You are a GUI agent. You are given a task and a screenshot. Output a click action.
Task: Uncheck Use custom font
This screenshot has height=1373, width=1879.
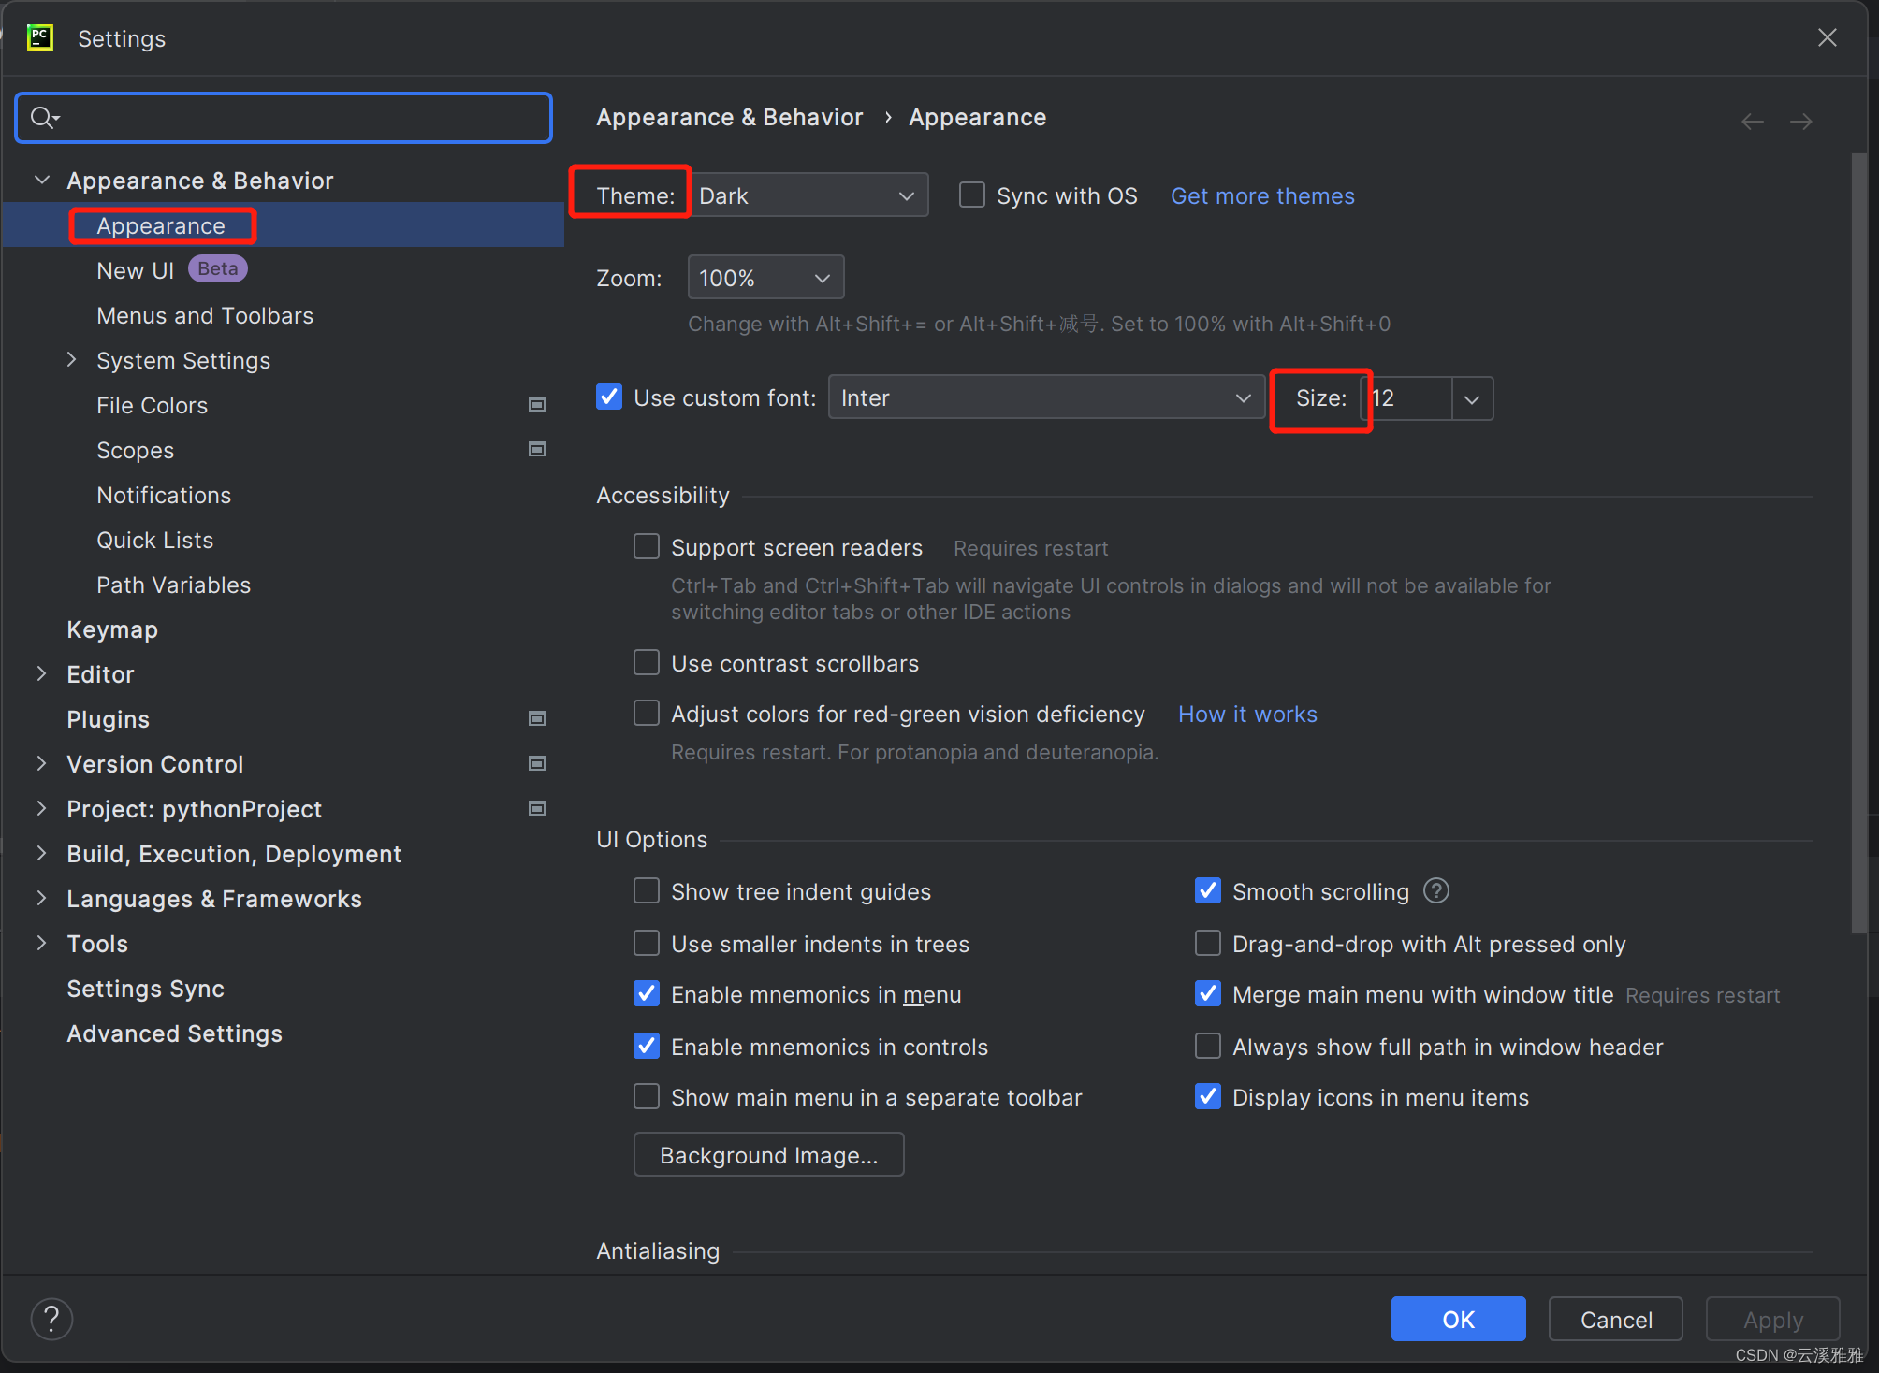click(x=609, y=397)
